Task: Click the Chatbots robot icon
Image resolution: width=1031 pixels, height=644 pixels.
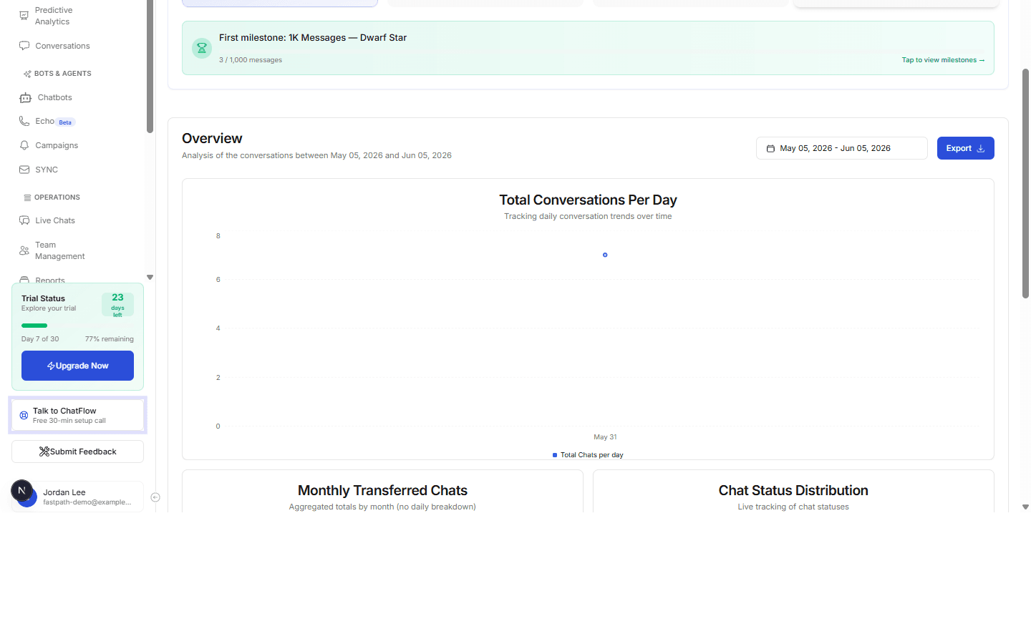Action: [x=26, y=97]
